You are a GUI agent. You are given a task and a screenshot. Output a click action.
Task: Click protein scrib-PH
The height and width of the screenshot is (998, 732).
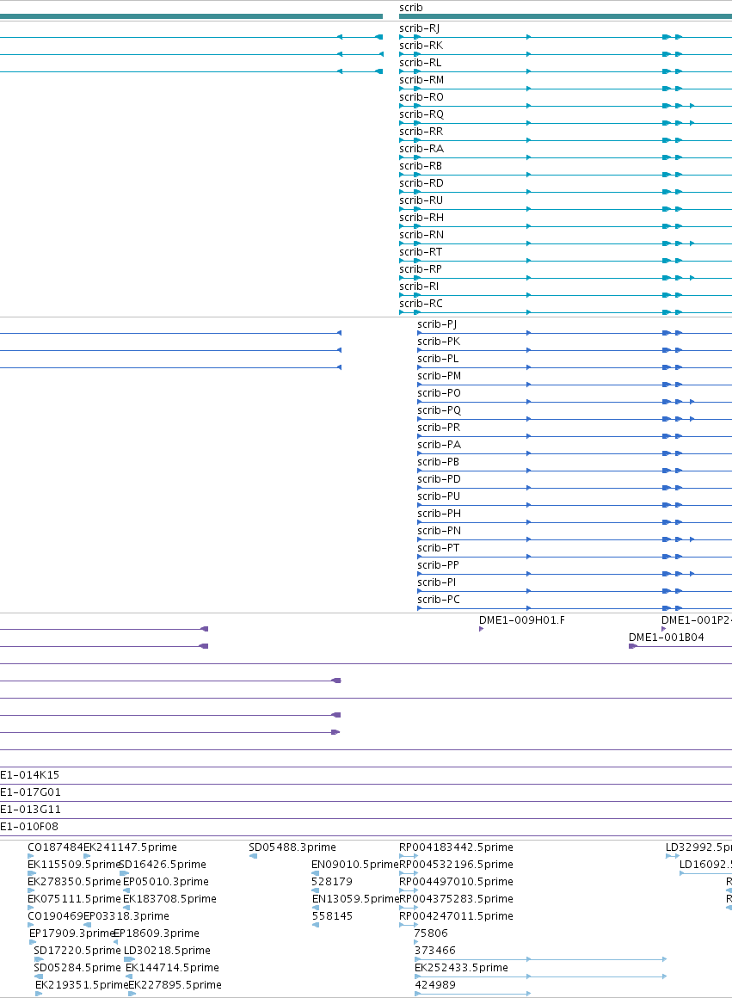[x=440, y=513]
